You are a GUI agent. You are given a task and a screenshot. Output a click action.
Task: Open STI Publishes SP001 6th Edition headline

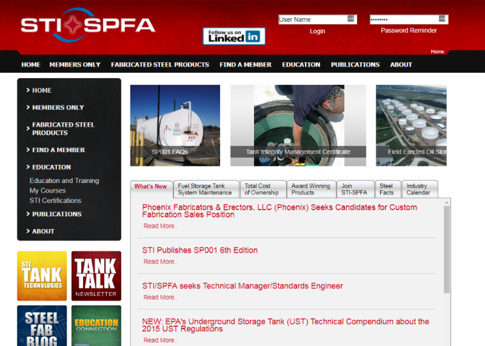point(200,250)
